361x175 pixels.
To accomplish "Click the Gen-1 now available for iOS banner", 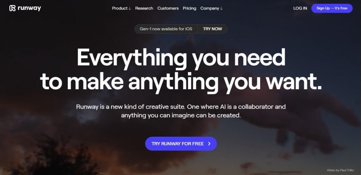I will 166,29.
